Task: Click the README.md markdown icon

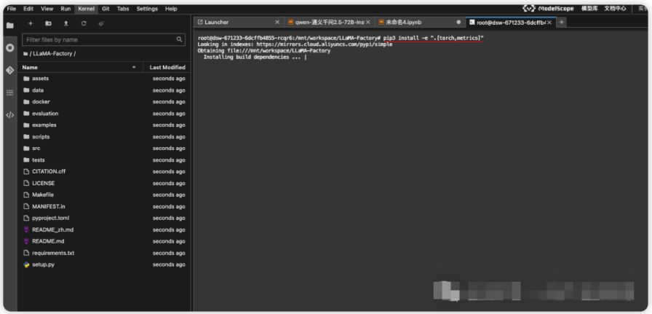Action: (x=27, y=241)
